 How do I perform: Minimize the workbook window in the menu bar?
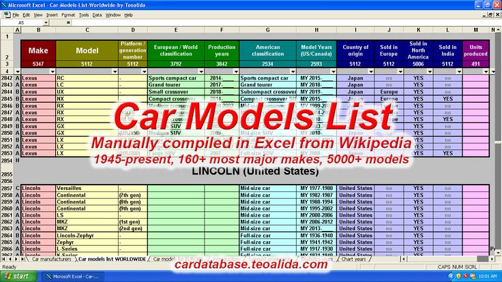tap(484, 15)
